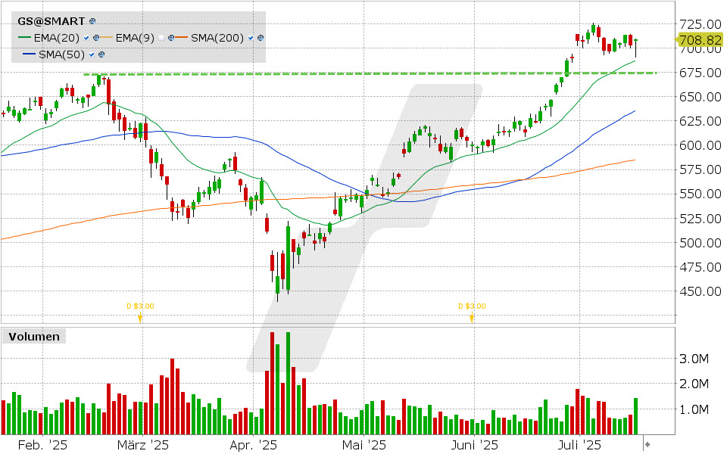The height and width of the screenshot is (454, 727).
Task: Click the Juni '25 axis label
Action: coord(474,446)
